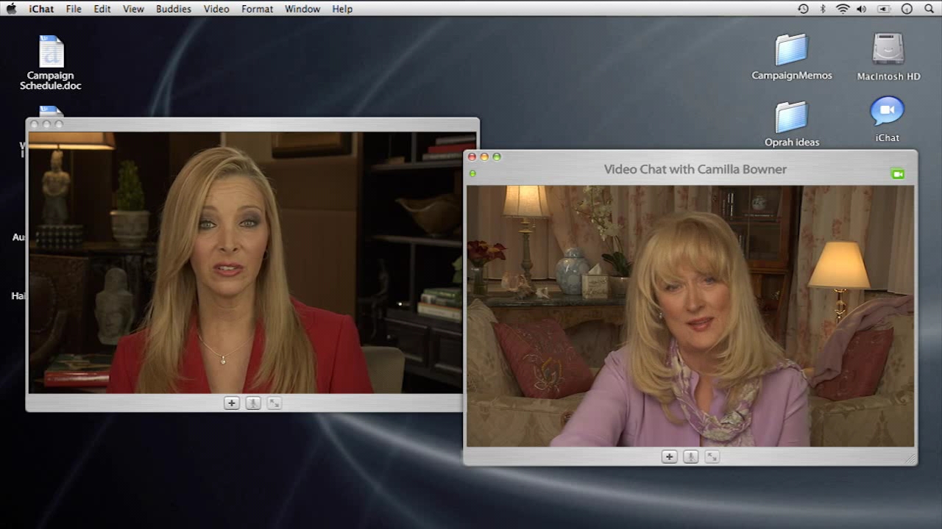
Task: Select the iChat desktop icon
Action: click(888, 120)
